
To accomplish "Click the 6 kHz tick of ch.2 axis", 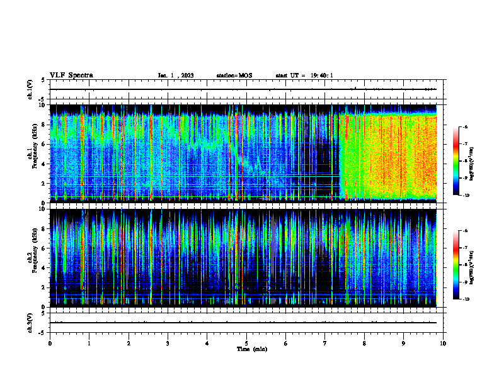I will pos(44,248).
